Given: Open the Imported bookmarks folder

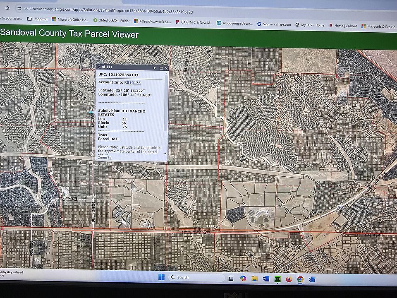Looking at the screenshot, I should [37, 19].
